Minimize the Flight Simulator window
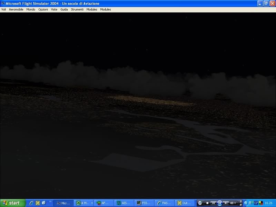The width and height of the screenshot is (276, 207). tap(260, 3)
